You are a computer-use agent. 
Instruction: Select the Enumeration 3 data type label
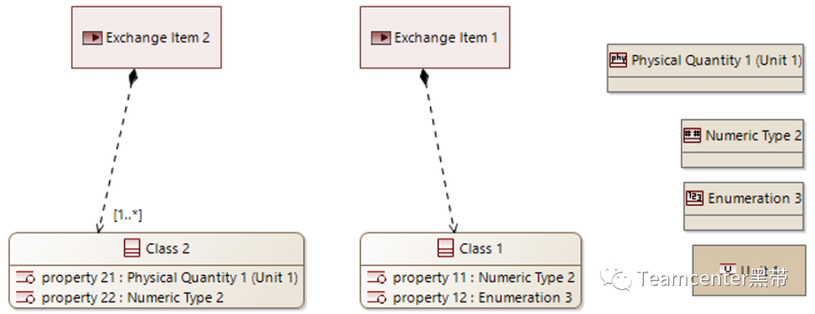point(755,198)
